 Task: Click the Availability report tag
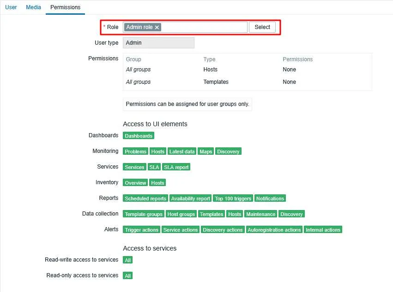[190, 199]
